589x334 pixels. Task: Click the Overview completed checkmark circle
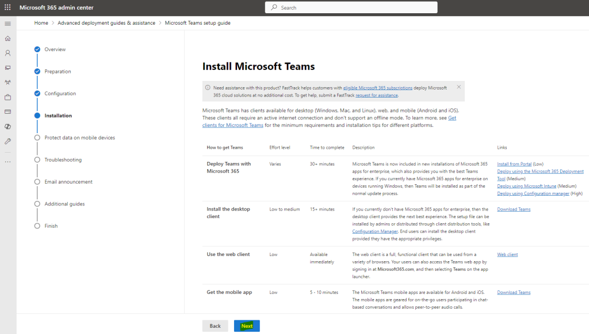(x=37, y=49)
